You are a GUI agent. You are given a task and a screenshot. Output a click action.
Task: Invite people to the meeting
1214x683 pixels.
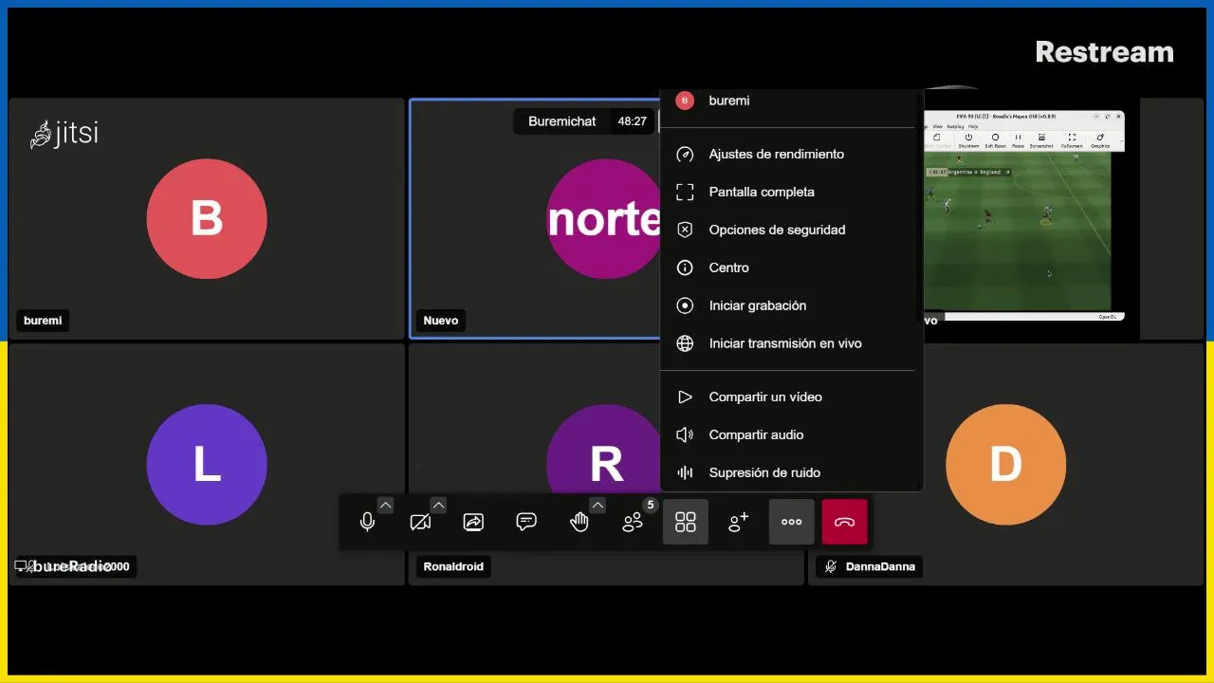[x=739, y=522]
